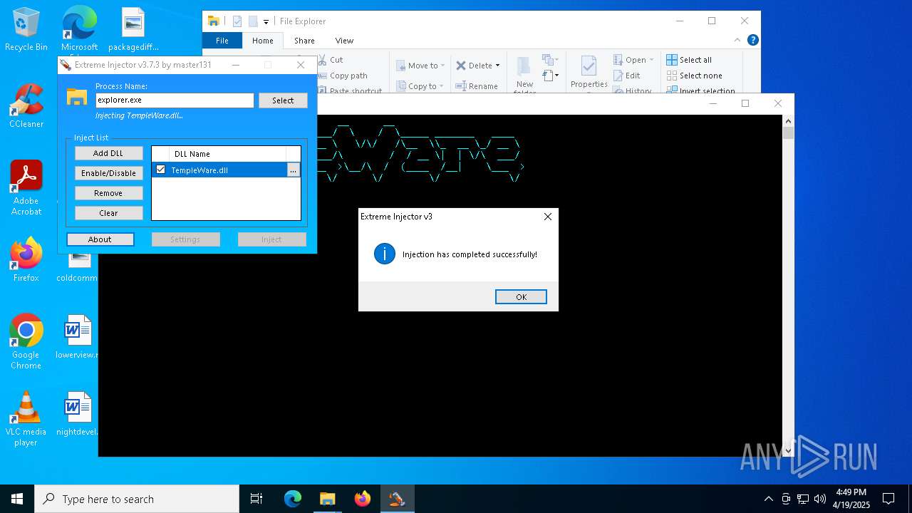The width and height of the screenshot is (912, 513).
Task: Select Google Chrome desktop icon
Action: 26,342
